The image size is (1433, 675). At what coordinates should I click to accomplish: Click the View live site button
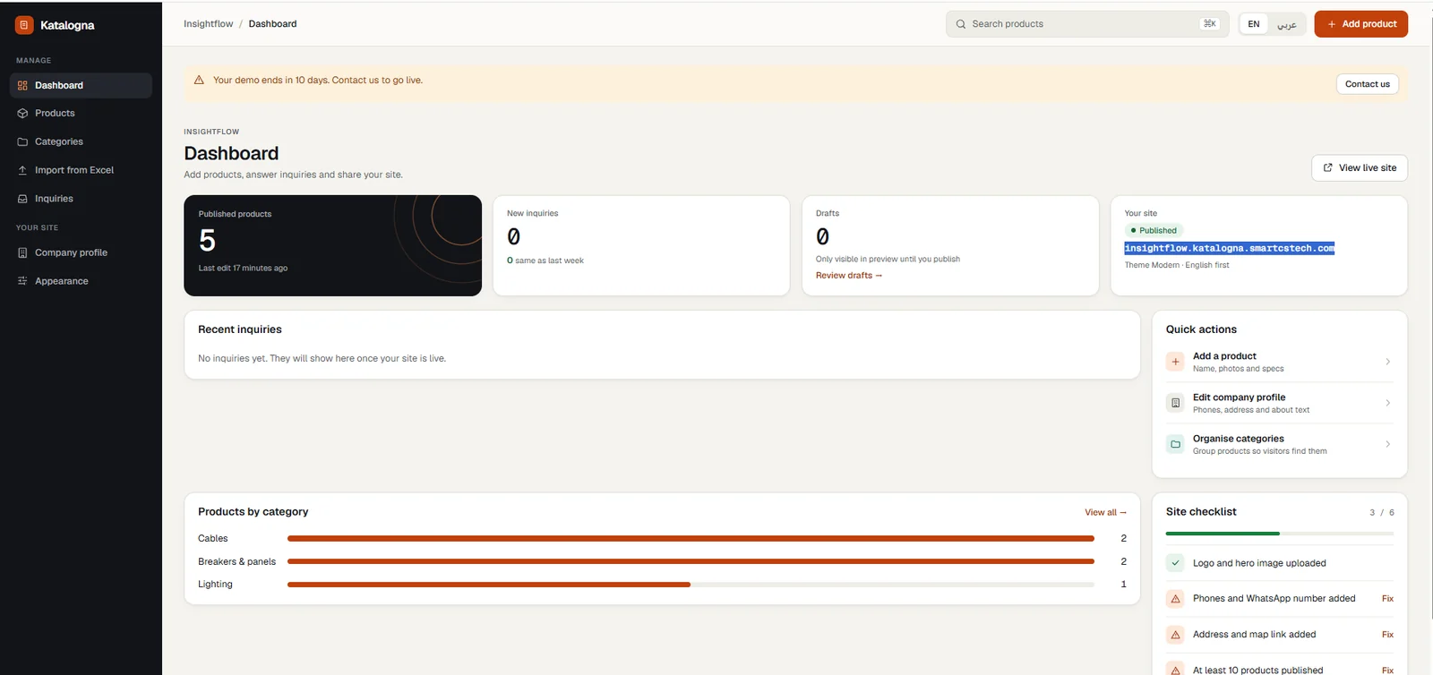coord(1360,167)
